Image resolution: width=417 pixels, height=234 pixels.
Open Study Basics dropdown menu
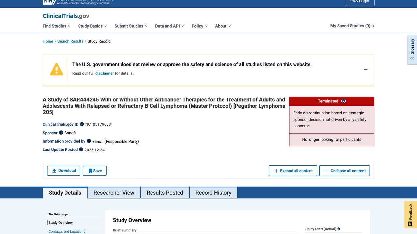[x=93, y=26]
